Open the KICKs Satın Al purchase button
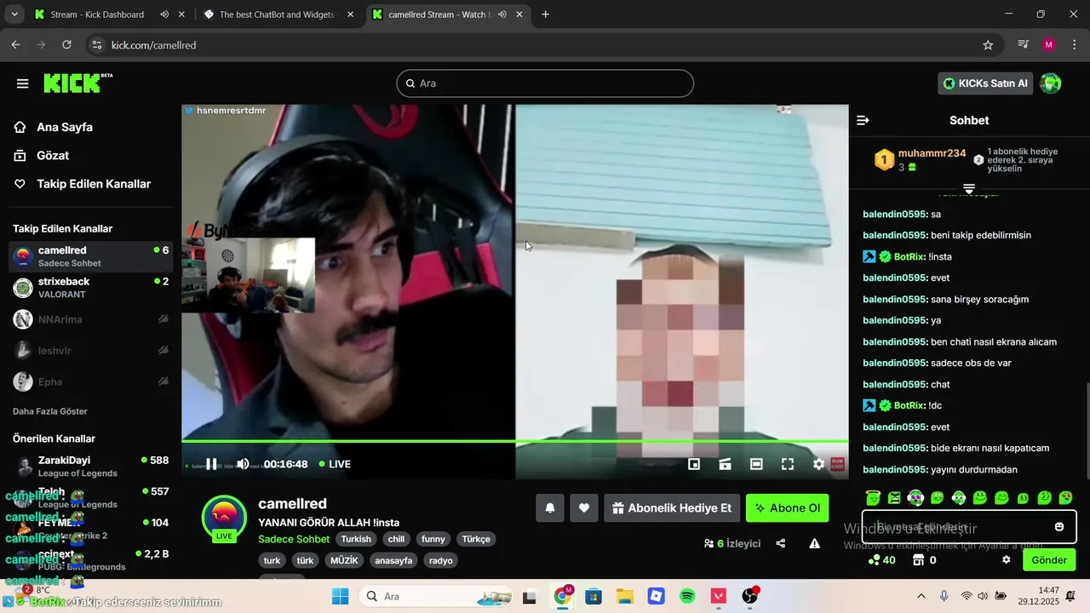The height and width of the screenshot is (613, 1090). 986,83
